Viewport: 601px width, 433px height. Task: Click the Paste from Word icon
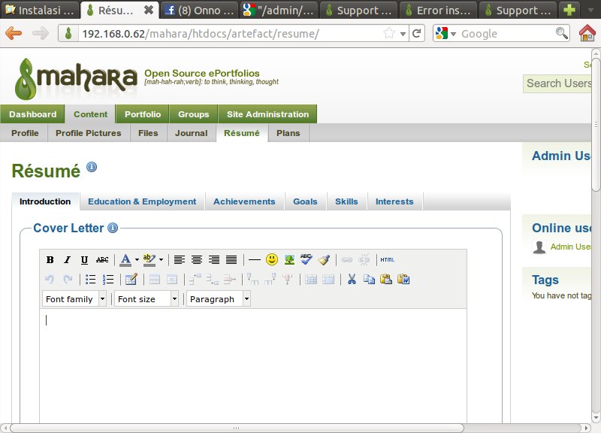pyautogui.click(x=403, y=280)
